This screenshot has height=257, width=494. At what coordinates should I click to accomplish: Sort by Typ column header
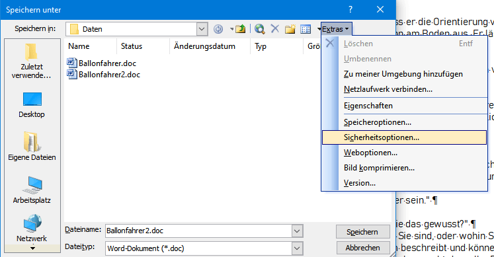(x=277, y=46)
